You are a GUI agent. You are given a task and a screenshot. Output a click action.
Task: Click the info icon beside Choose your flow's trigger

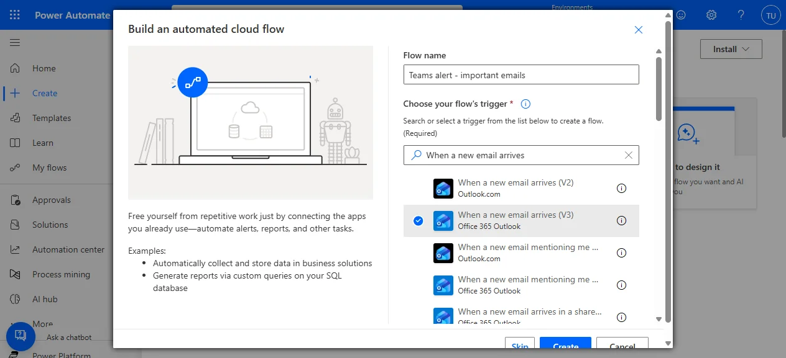(526, 104)
